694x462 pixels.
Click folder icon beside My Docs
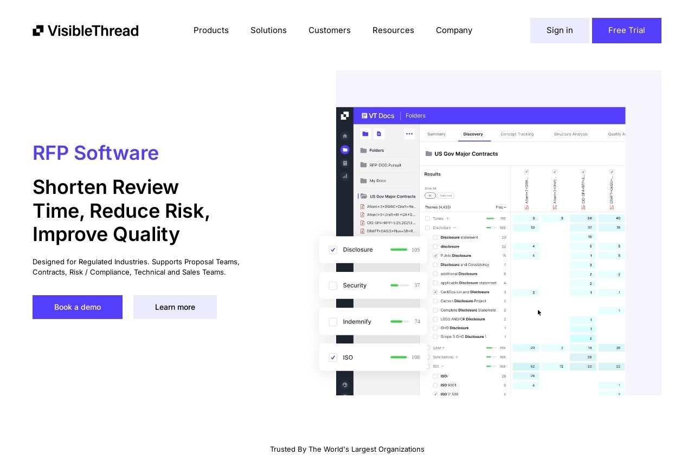point(363,180)
